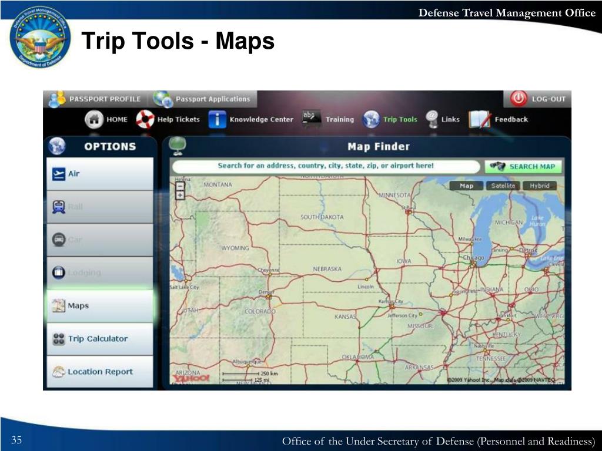Click the Milwaukee label on the map
The width and height of the screenshot is (602, 451).
pos(470,239)
